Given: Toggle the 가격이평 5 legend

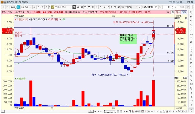Looking at the screenshot, I should 54,19.
